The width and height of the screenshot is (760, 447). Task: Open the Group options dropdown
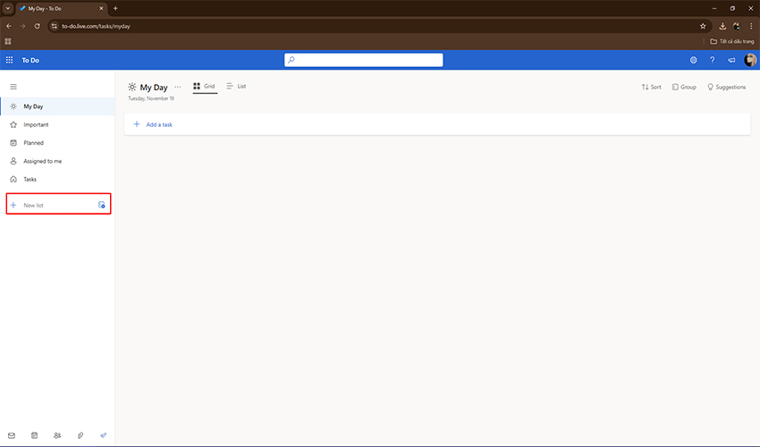click(x=684, y=88)
